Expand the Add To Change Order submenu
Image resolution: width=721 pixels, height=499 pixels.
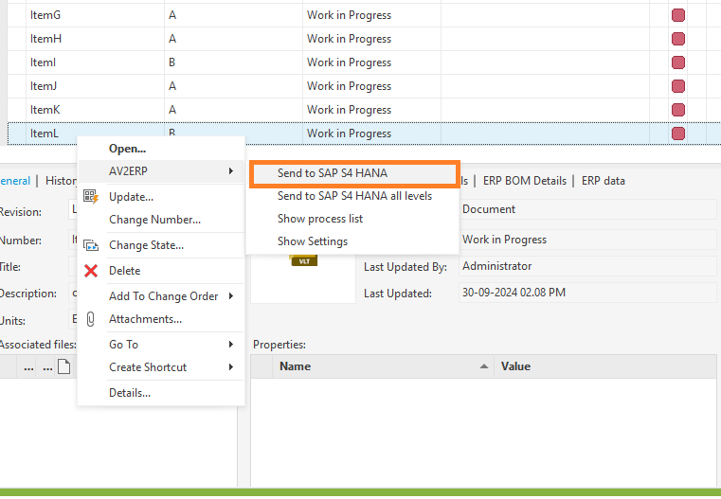[163, 296]
